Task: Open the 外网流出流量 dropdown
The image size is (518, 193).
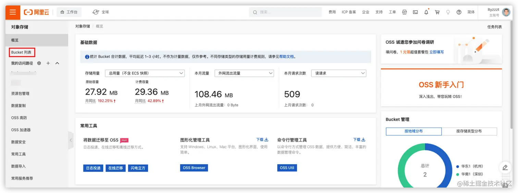Action: tap(244, 73)
